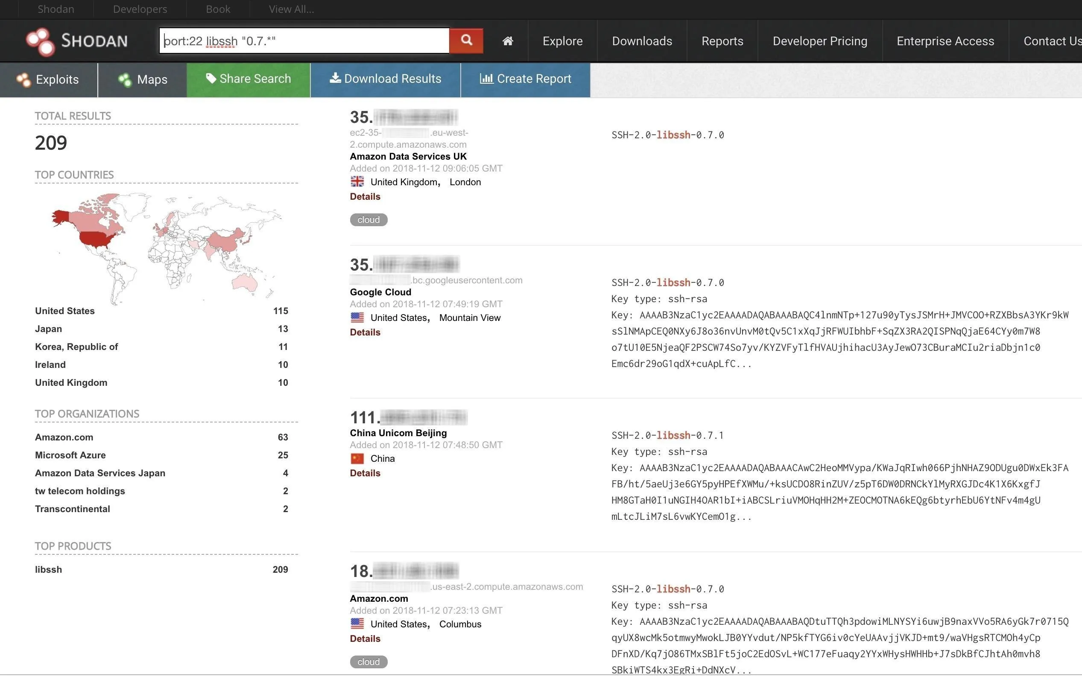Focus the search query input field

click(304, 41)
